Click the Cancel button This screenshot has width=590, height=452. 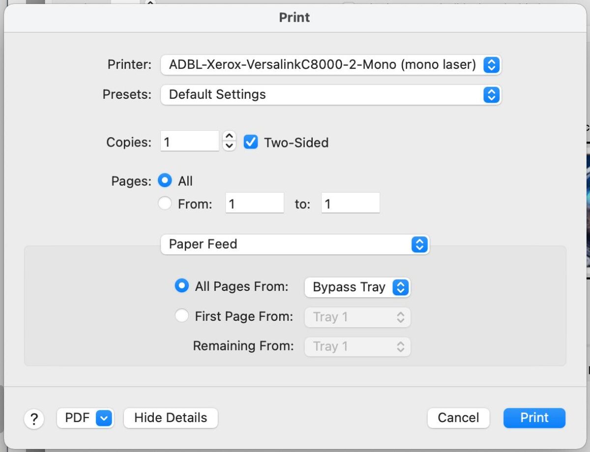[x=458, y=418]
